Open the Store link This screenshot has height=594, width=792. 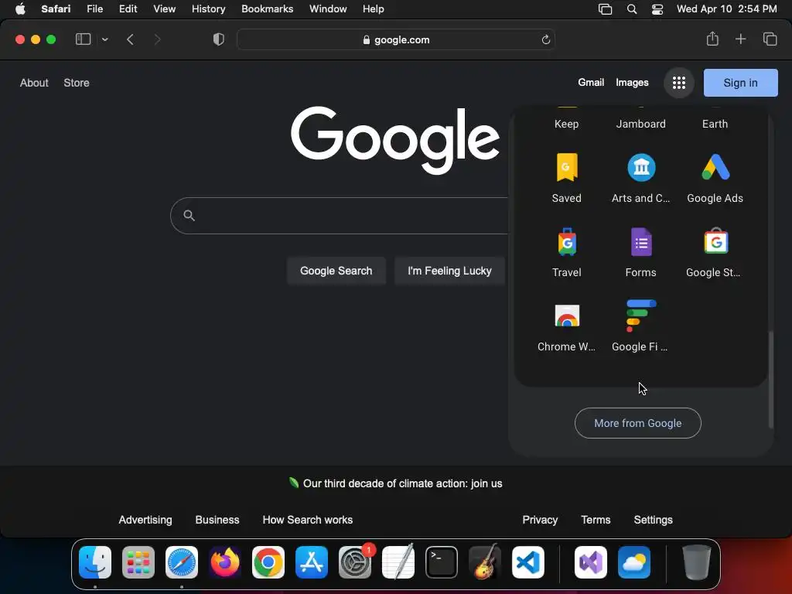coord(77,83)
